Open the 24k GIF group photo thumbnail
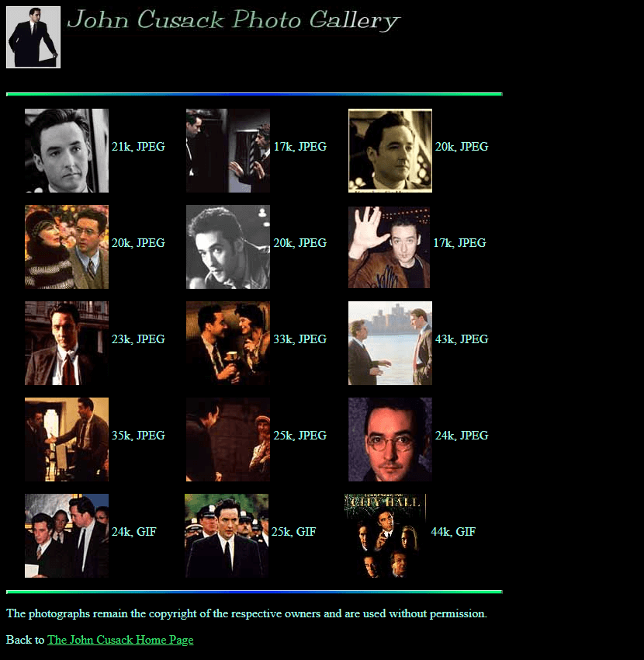Image resolution: width=644 pixels, height=660 pixels. coord(67,536)
